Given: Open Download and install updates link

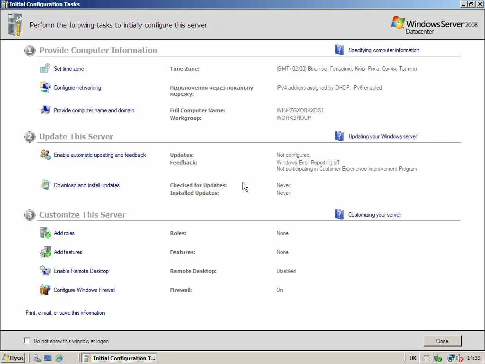Looking at the screenshot, I should tap(87, 185).
